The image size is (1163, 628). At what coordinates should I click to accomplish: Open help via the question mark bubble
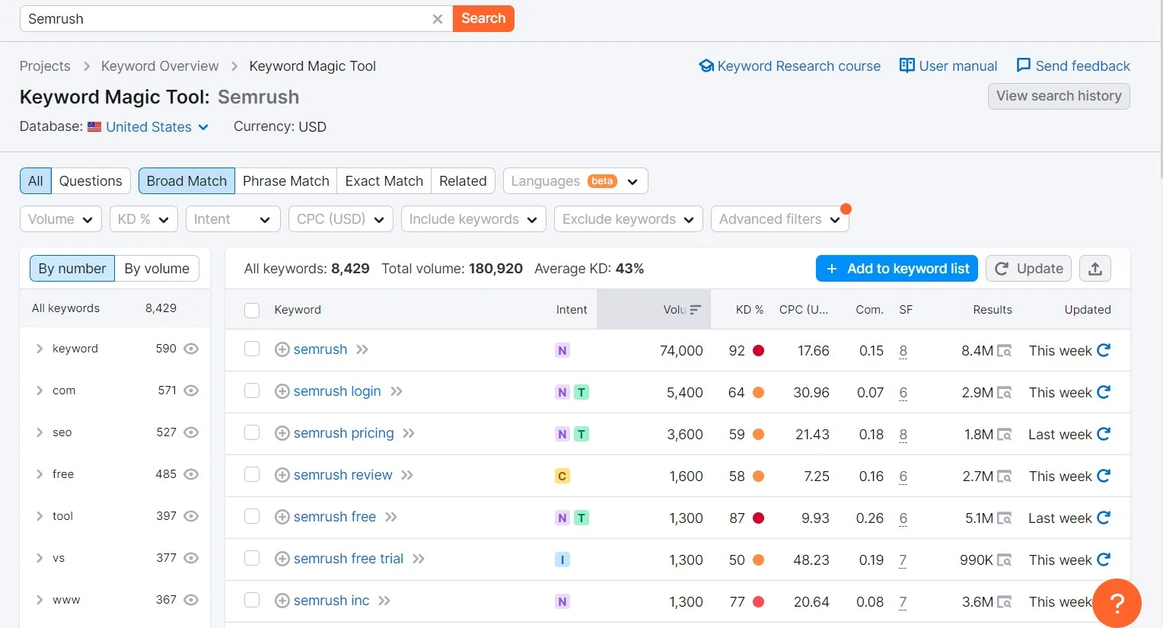click(1117, 603)
